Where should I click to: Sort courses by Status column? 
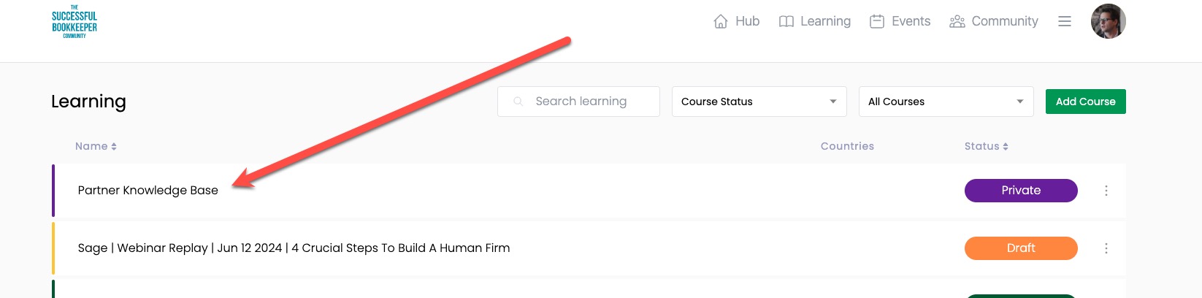click(x=986, y=146)
